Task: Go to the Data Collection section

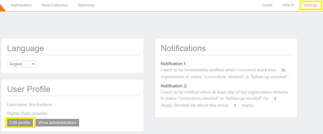Action: (55, 5)
